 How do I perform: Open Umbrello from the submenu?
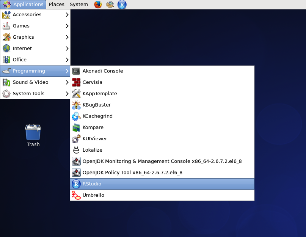[x=162, y=195]
